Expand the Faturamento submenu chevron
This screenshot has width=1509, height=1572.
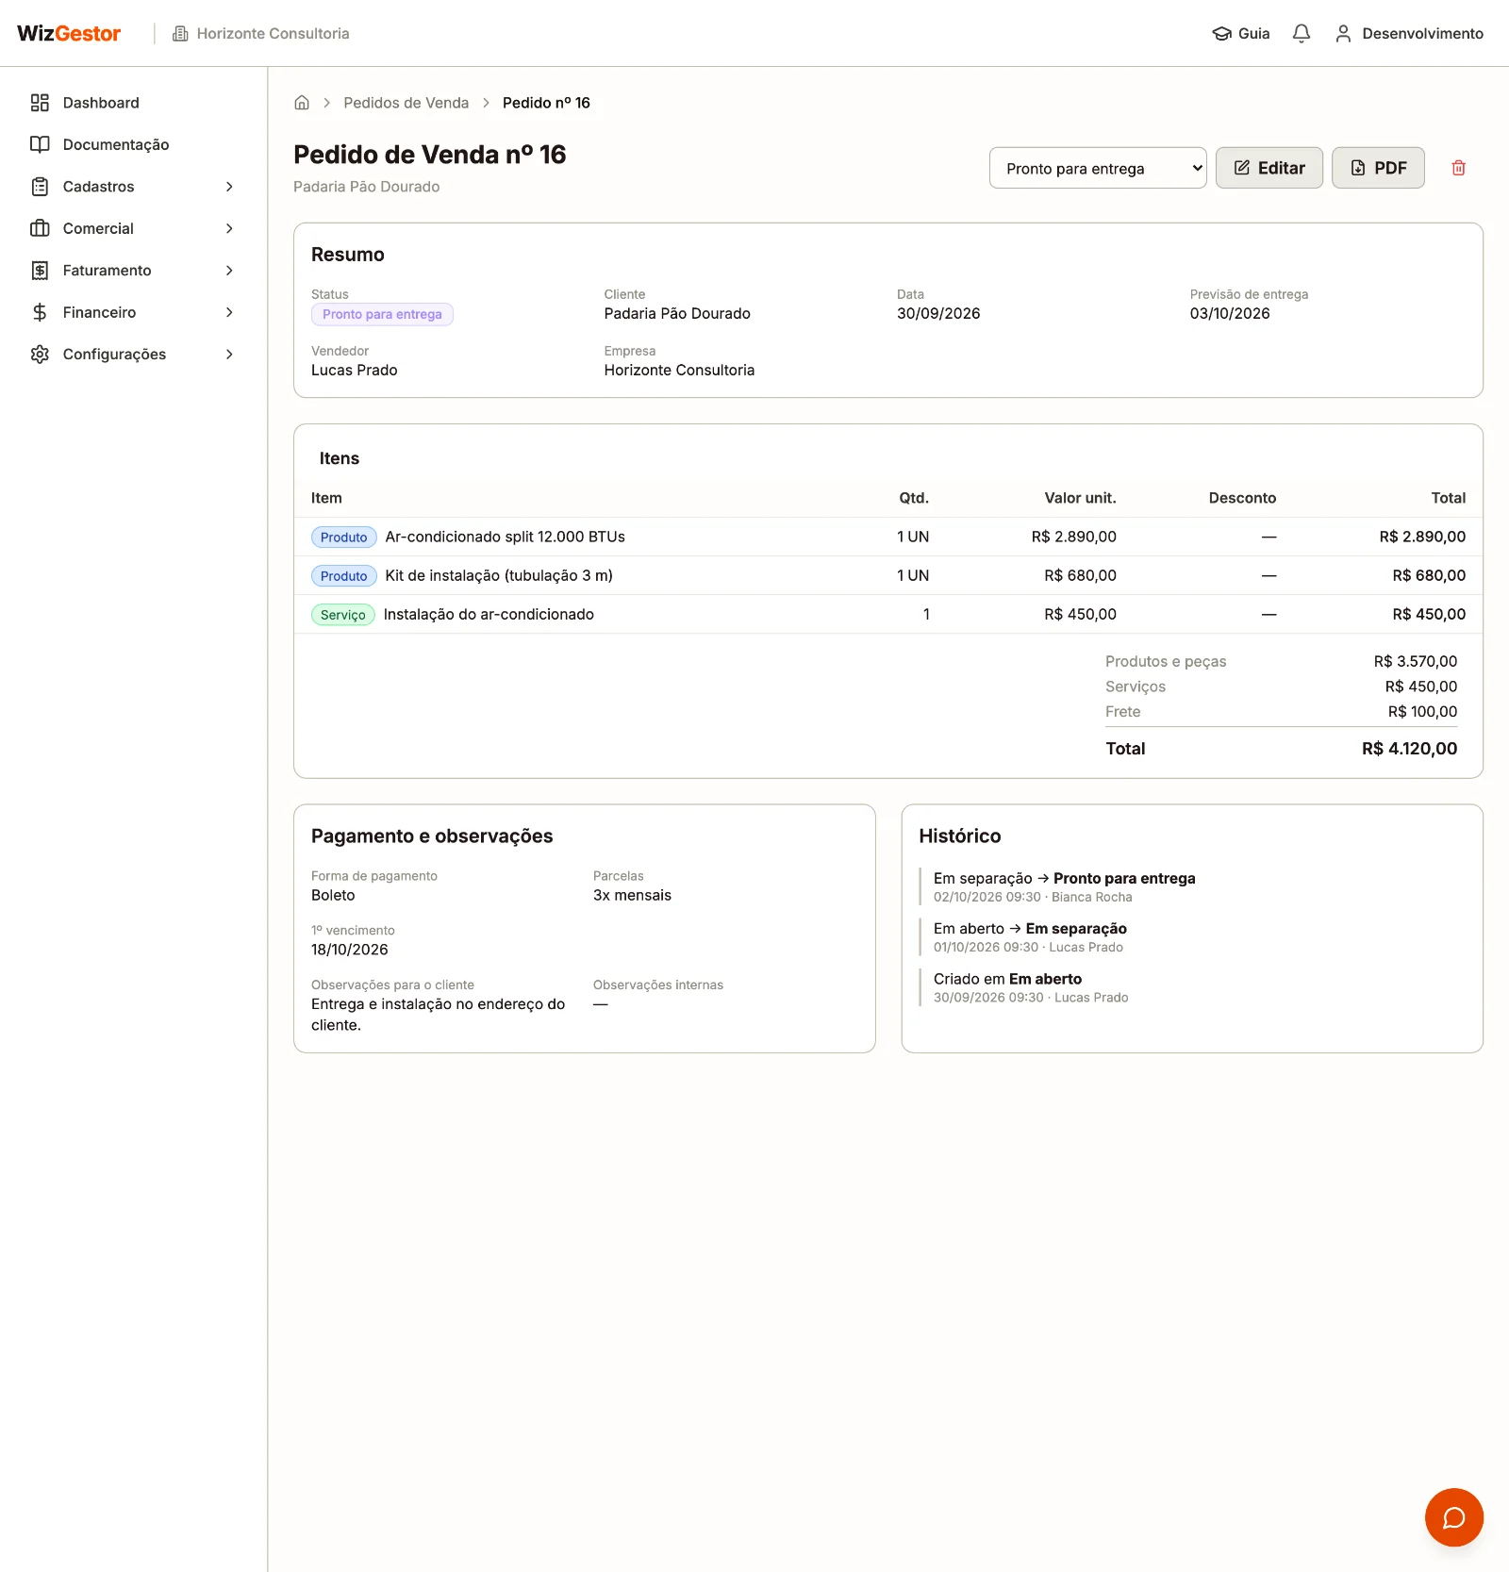229,271
